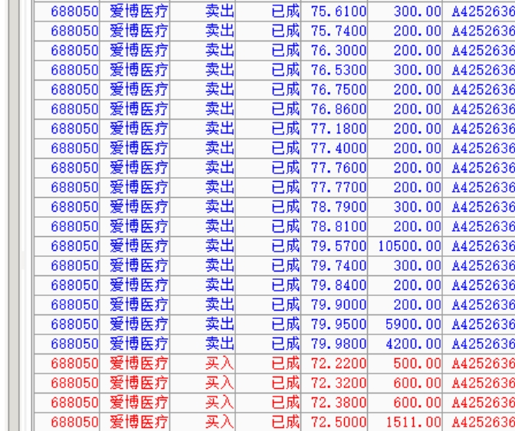Select 买入 in the 72.2200 row
The image size is (515, 431).
pyautogui.click(x=220, y=364)
